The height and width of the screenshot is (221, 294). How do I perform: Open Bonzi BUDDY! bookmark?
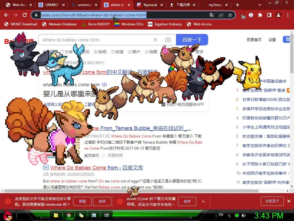tap(96, 24)
